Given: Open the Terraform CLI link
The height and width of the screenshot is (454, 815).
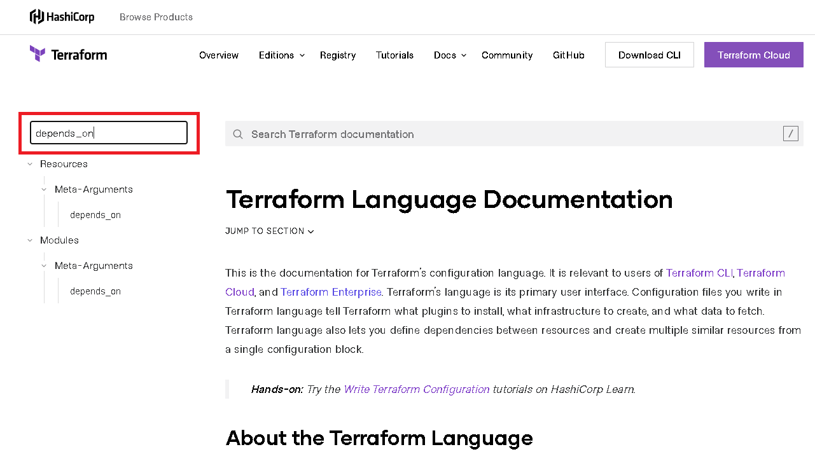Looking at the screenshot, I should [699, 273].
